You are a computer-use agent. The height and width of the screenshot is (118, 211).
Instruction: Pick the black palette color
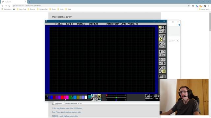point(46,97)
